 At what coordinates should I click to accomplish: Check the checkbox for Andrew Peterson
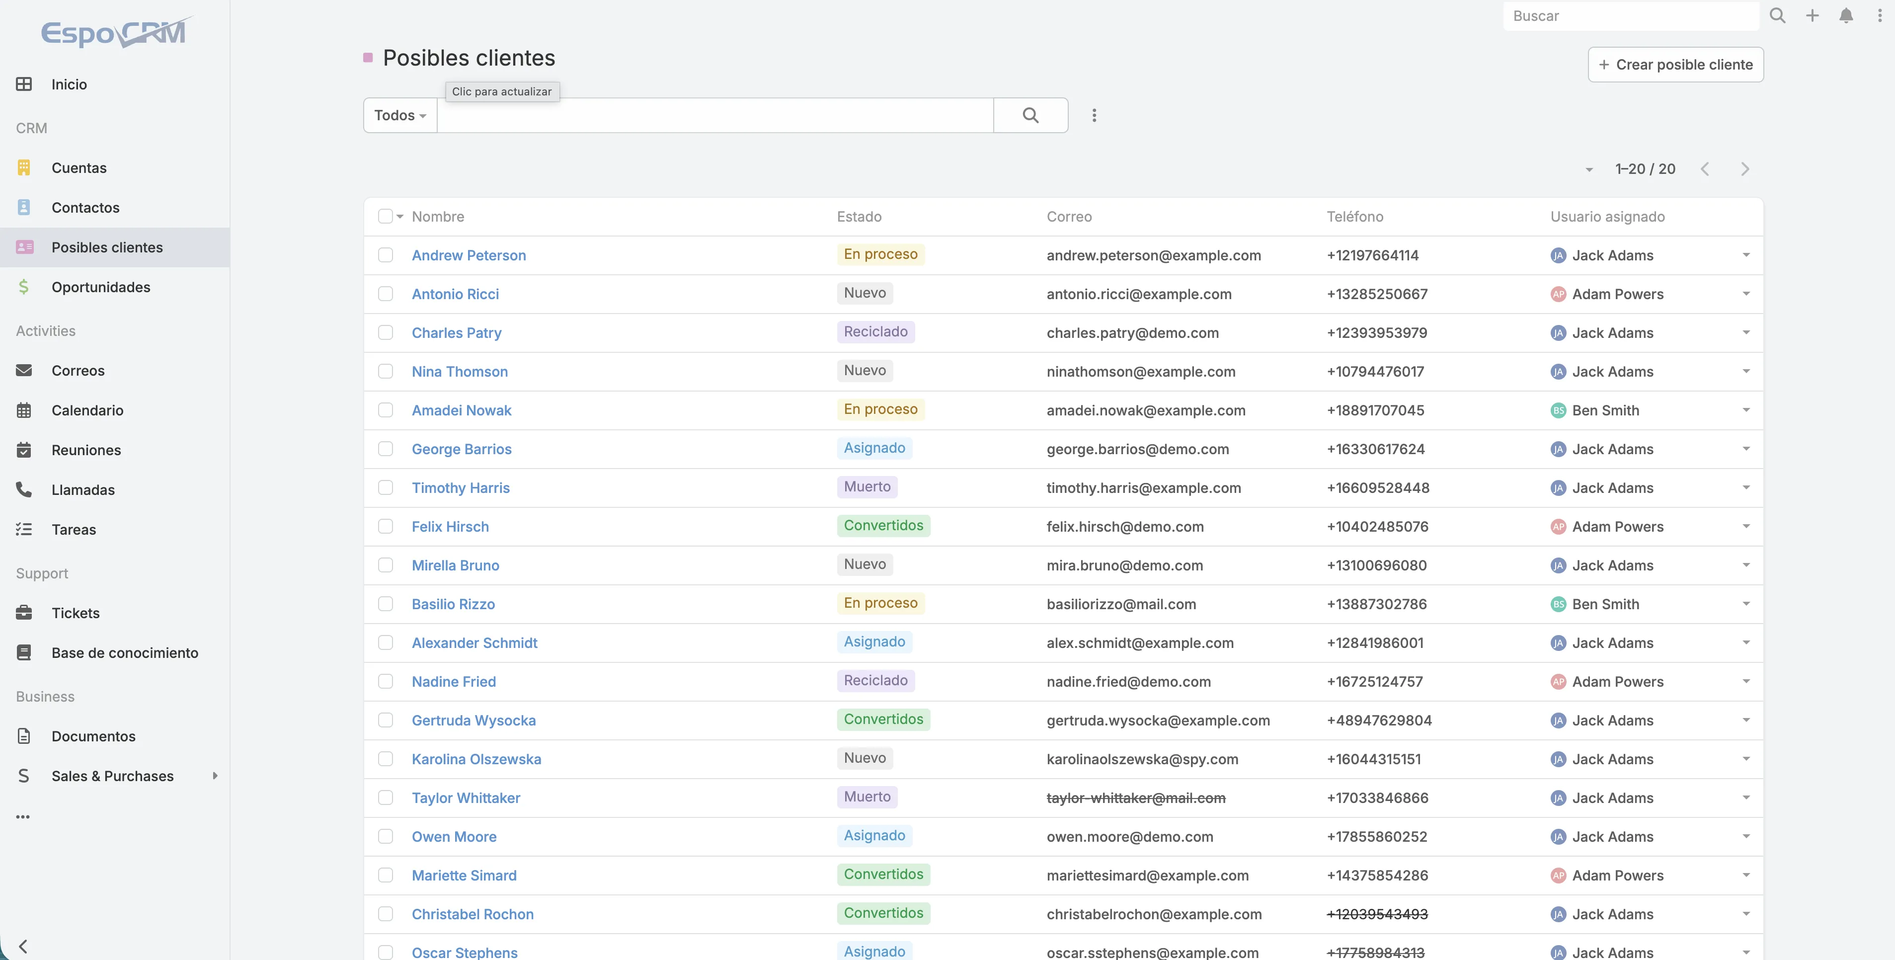[x=386, y=255]
